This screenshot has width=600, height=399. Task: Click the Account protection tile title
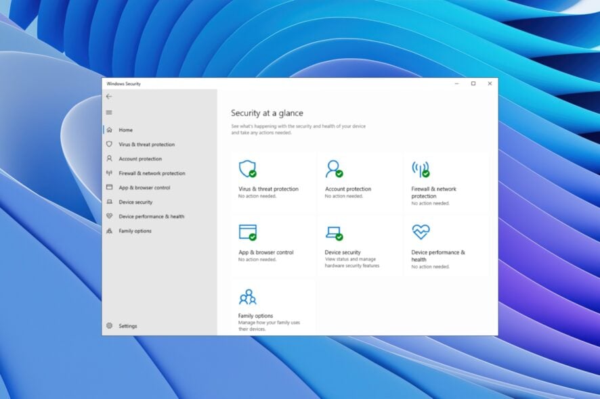pyautogui.click(x=348, y=189)
